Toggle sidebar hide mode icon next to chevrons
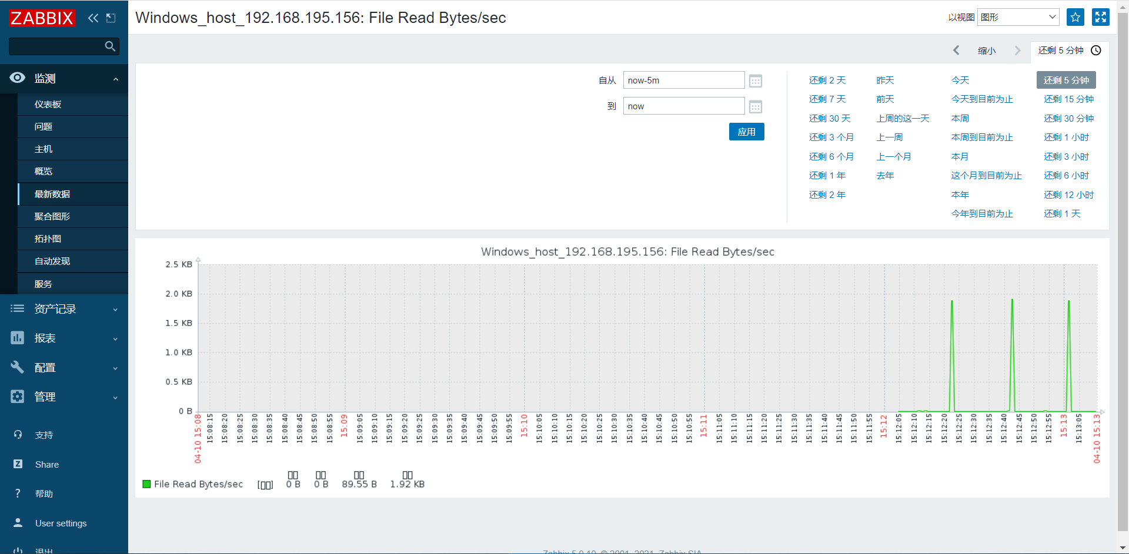 pyautogui.click(x=111, y=18)
